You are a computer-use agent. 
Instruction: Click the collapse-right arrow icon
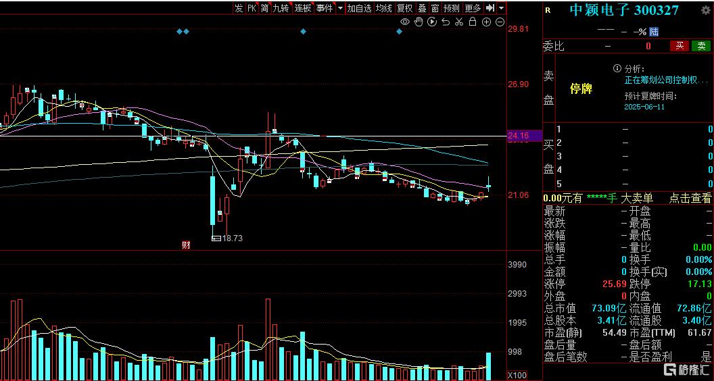(490, 7)
